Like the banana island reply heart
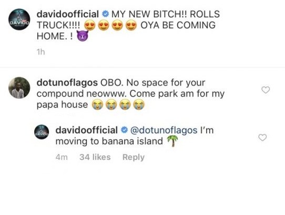This screenshot has width=285, height=215. pos(262,137)
